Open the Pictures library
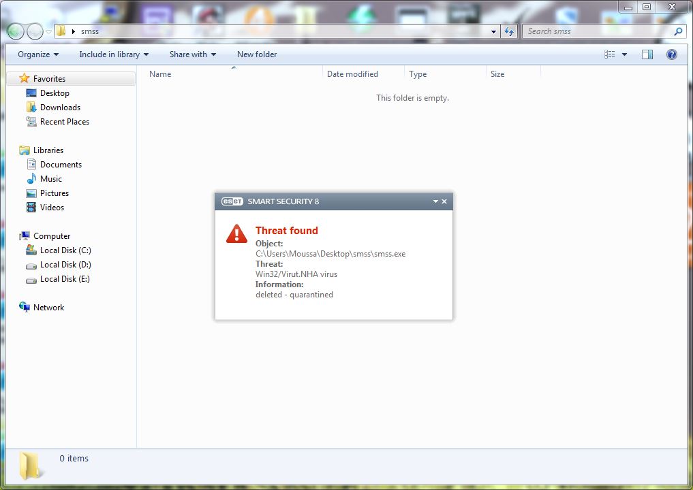Image resolution: width=693 pixels, height=490 pixels. (55, 193)
